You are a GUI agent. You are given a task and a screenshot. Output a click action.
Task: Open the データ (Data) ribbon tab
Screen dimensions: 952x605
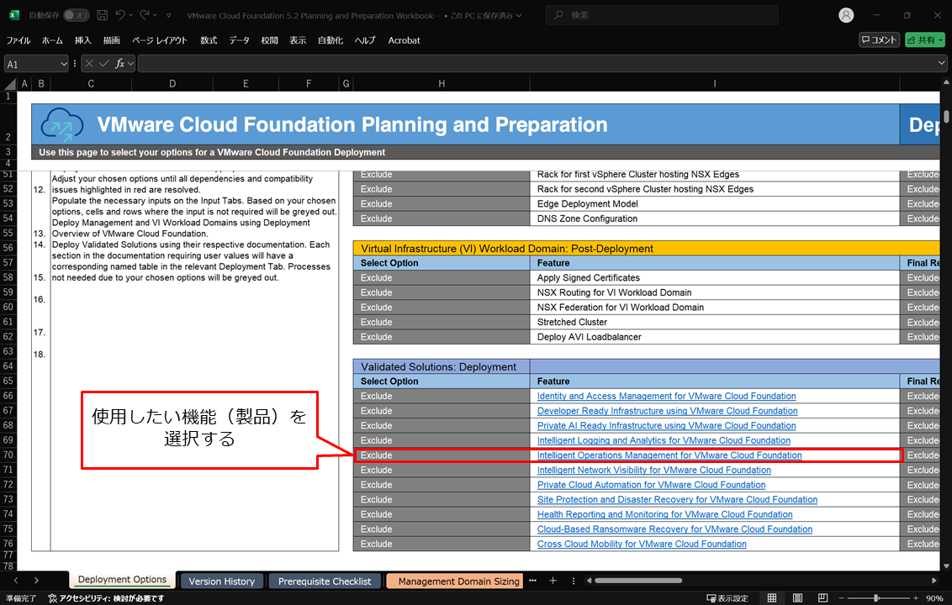tap(239, 40)
